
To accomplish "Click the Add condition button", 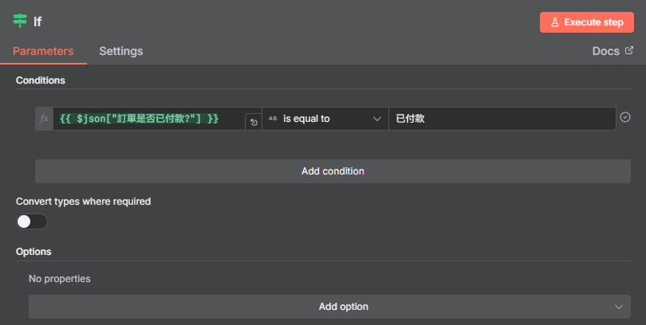I will [x=333, y=171].
